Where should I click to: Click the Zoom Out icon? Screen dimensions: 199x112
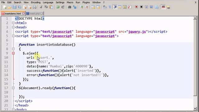click(x=86, y=7)
